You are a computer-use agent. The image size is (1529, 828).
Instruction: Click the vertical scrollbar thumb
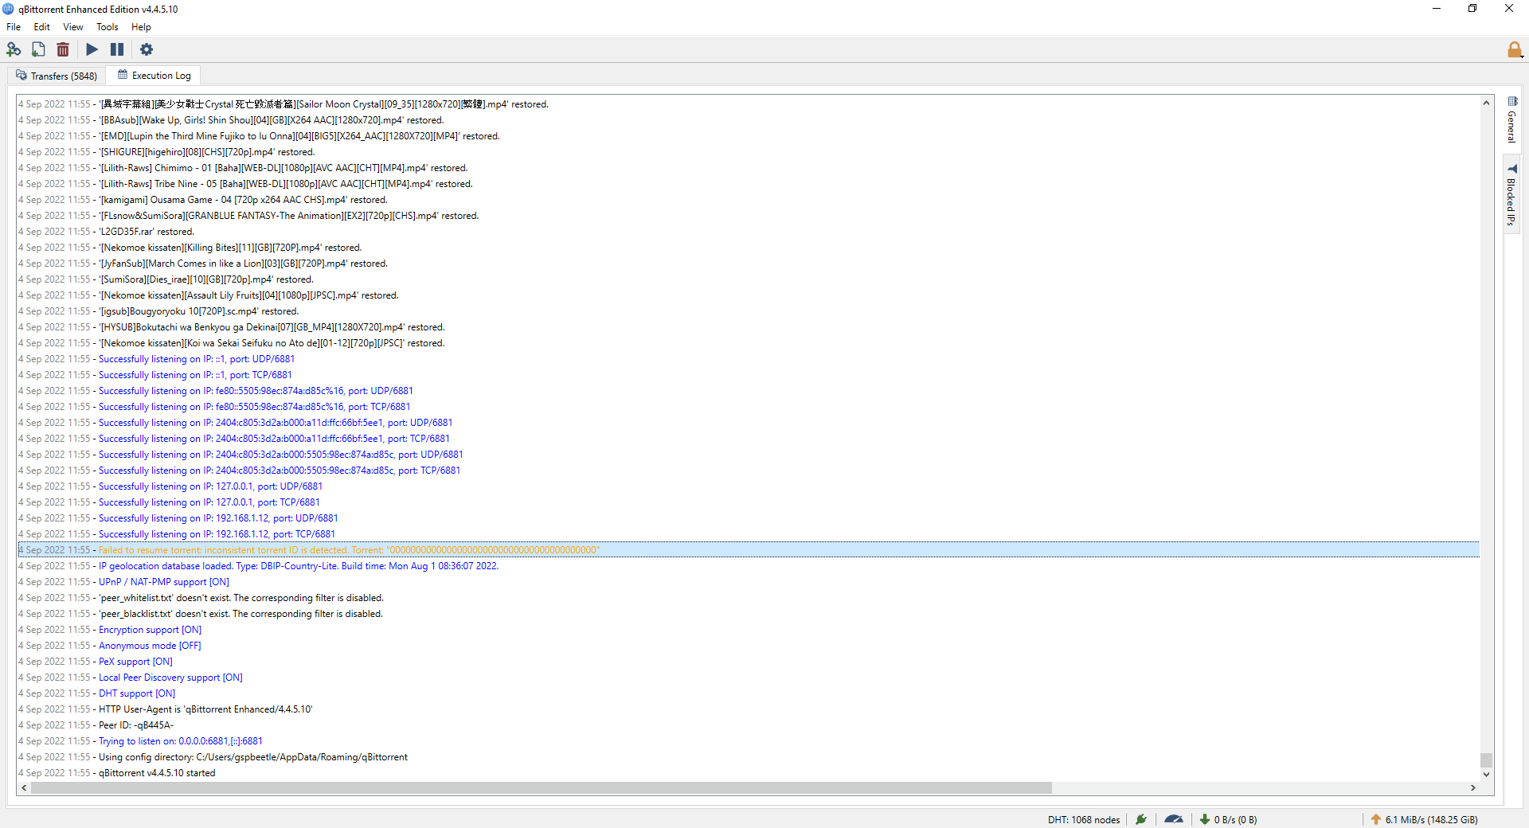[1486, 760]
